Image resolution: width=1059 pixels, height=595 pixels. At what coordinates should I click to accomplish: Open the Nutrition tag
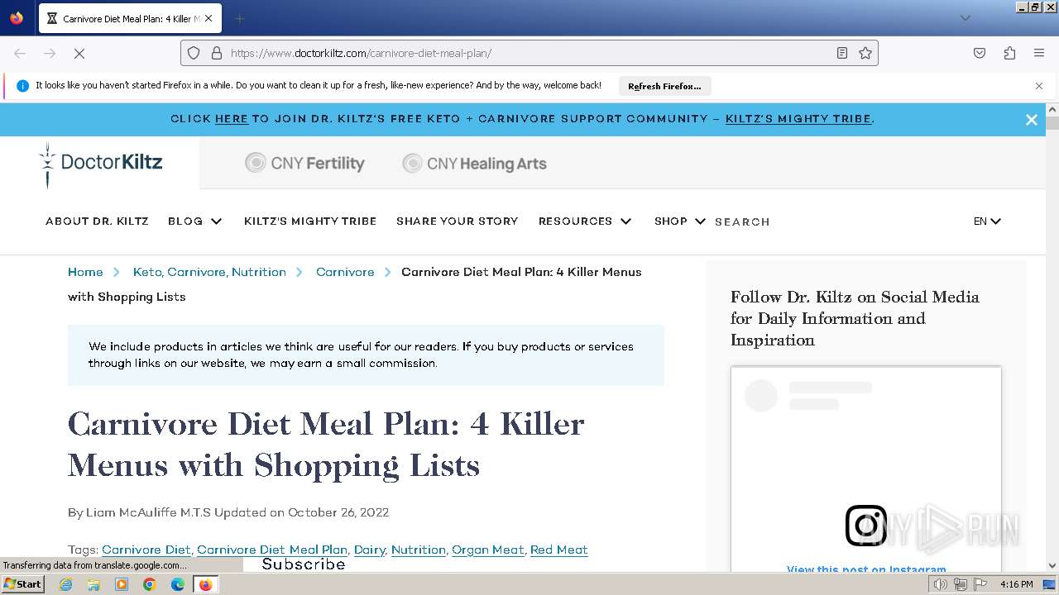pos(419,550)
